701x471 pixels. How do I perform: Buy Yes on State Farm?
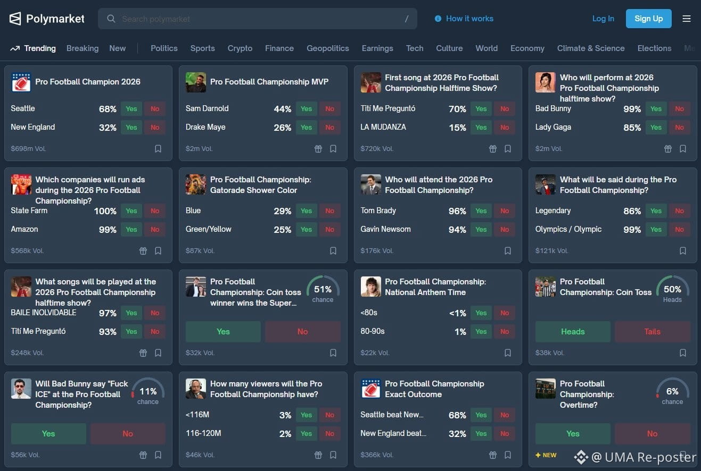point(131,211)
